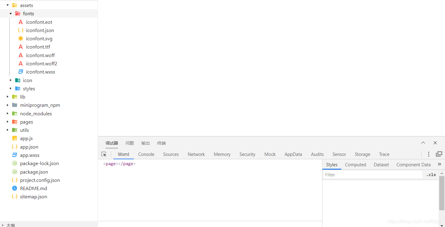Expand the utils folder arrow

click(x=8, y=130)
